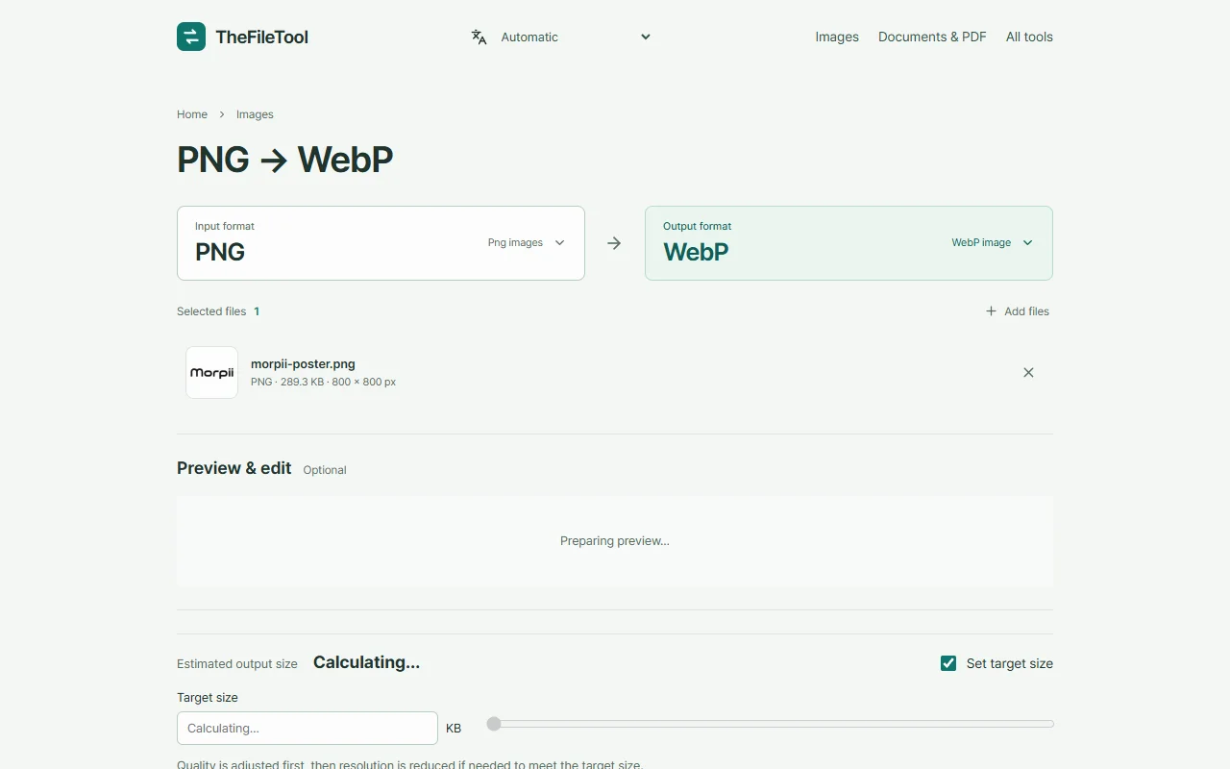Open the Documents & PDF menu
The height and width of the screenshot is (769, 1230).
(932, 37)
